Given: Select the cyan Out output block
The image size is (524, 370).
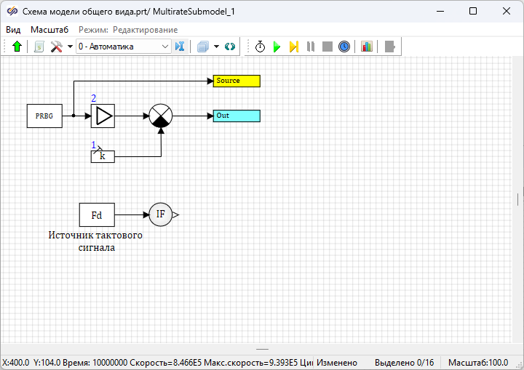Looking at the screenshot, I should (236, 116).
